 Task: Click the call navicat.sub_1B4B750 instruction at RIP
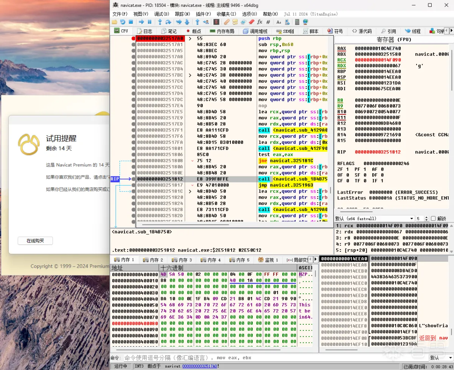point(292,179)
